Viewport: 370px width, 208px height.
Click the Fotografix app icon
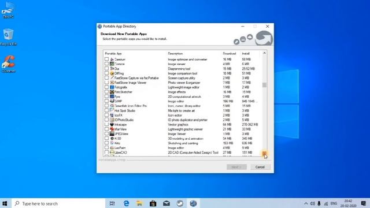112,87
